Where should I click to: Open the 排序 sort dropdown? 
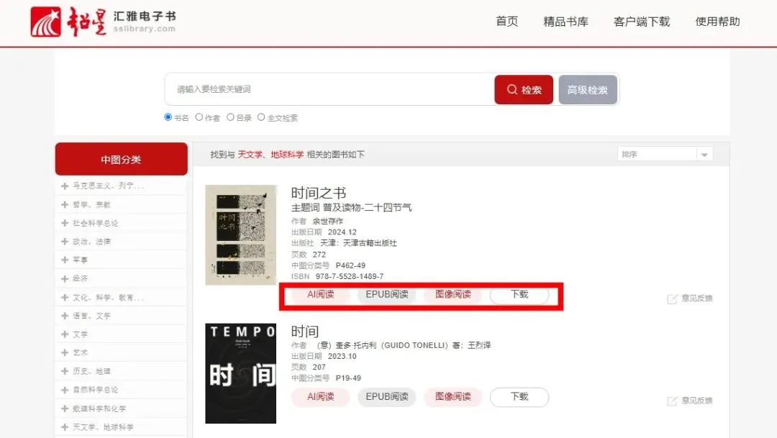(665, 154)
